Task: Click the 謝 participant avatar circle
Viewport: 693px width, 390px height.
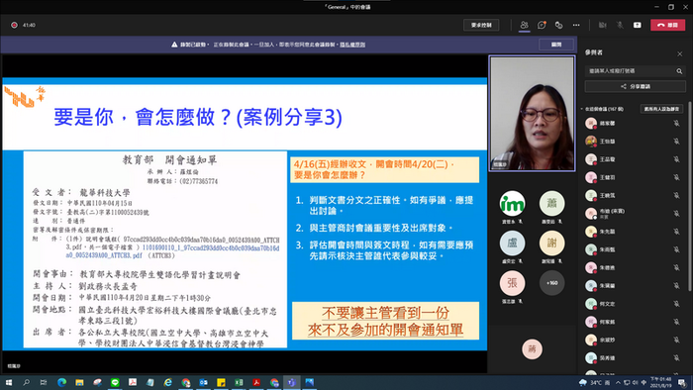Action: (x=551, y=244)
